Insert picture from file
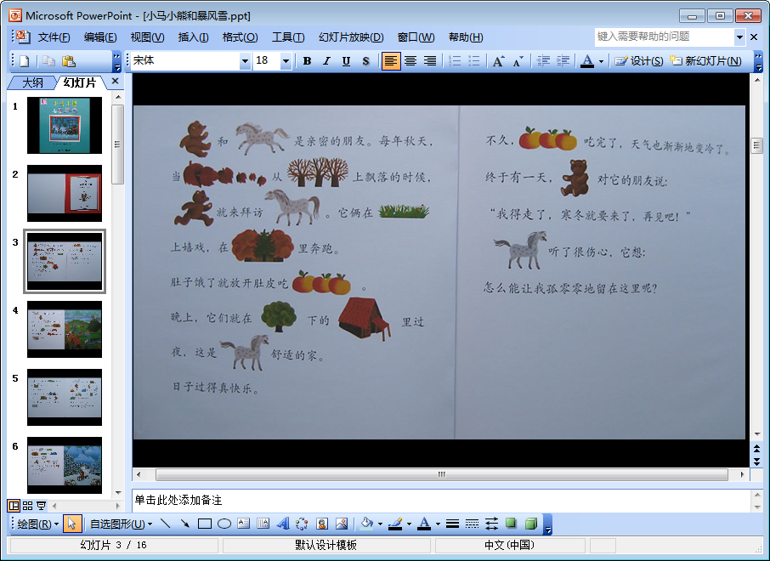Viewport: 770px width, 561px height. [342, 524]
